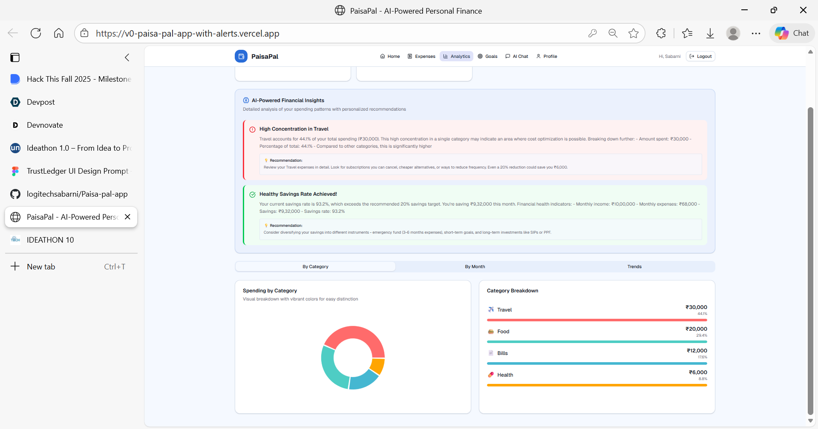818x429 pixels.
Task: Open browser settings and more menu
Action: pyautogui.click(x=756, y=33)
